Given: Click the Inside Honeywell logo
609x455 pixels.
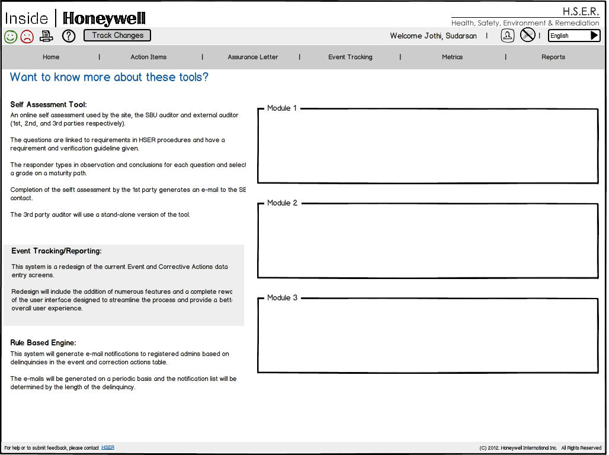Looking at the screenshot, I should [x=75, y=18].
